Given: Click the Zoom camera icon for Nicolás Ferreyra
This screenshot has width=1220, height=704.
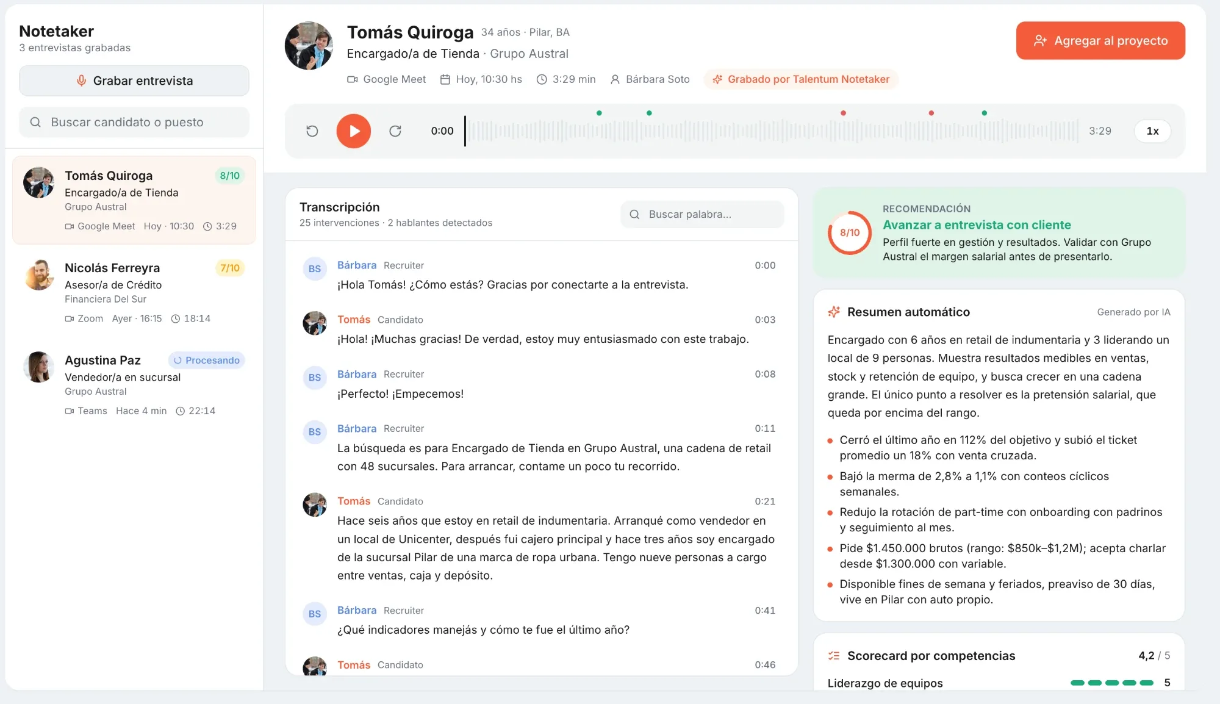Looking at the screenshot, I should [x=70, y=318].
